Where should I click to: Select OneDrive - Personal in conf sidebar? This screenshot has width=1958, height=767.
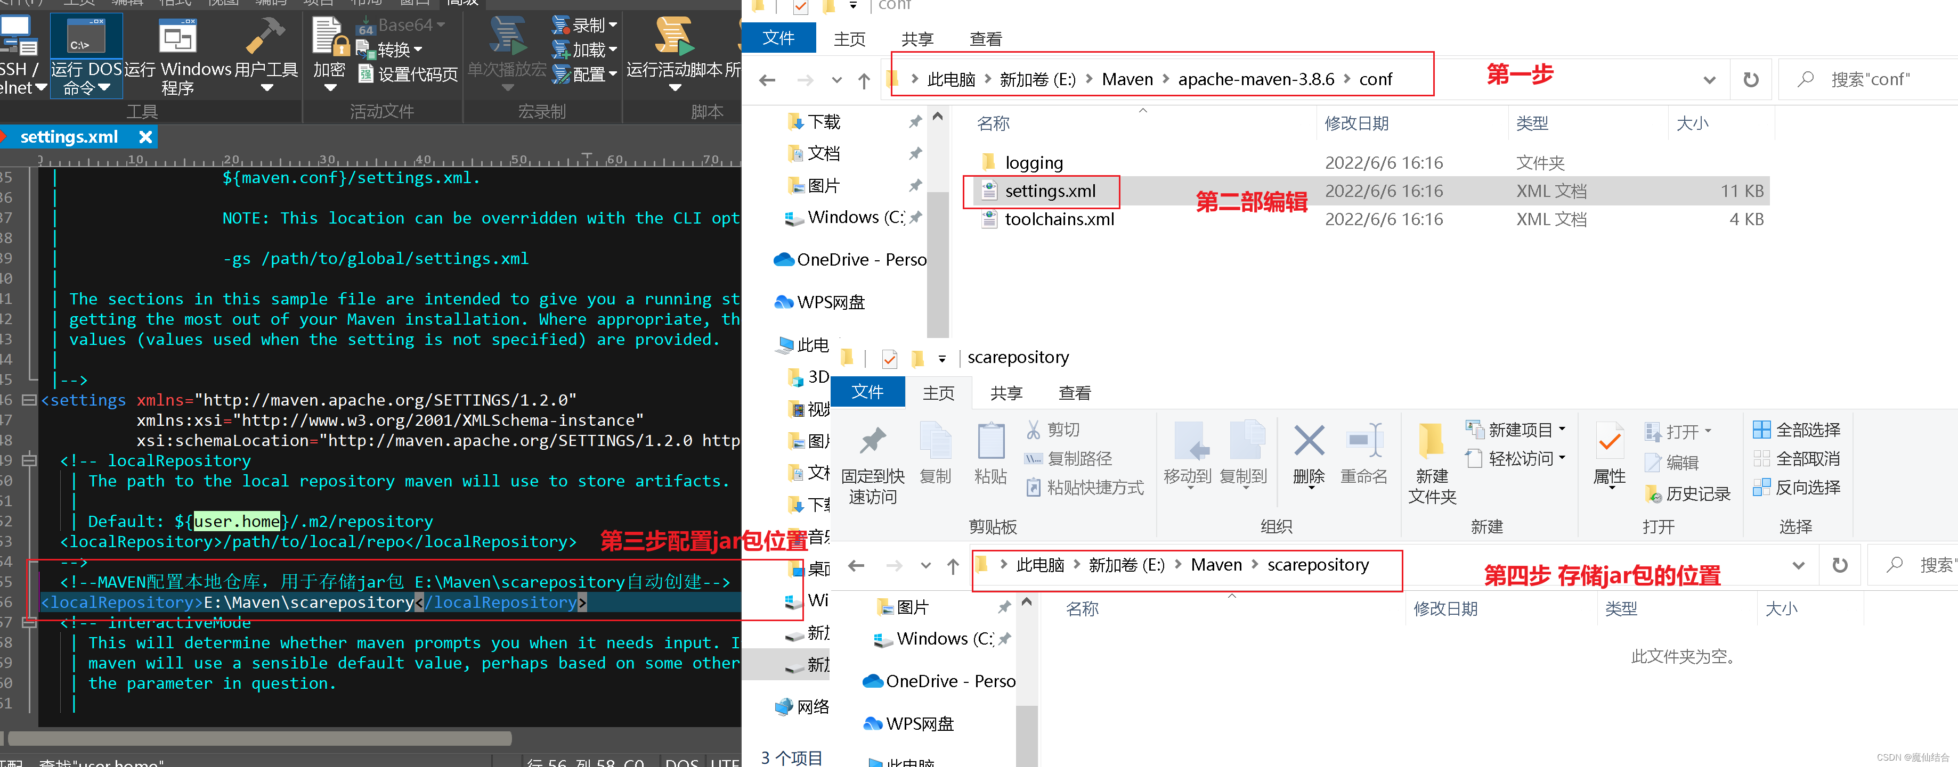click(849, 260)
